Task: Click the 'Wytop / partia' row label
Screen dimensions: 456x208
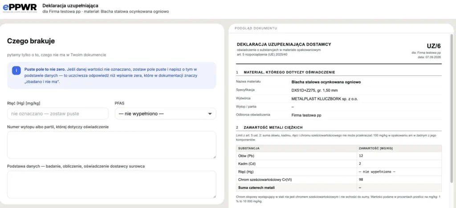Action: 246,107
